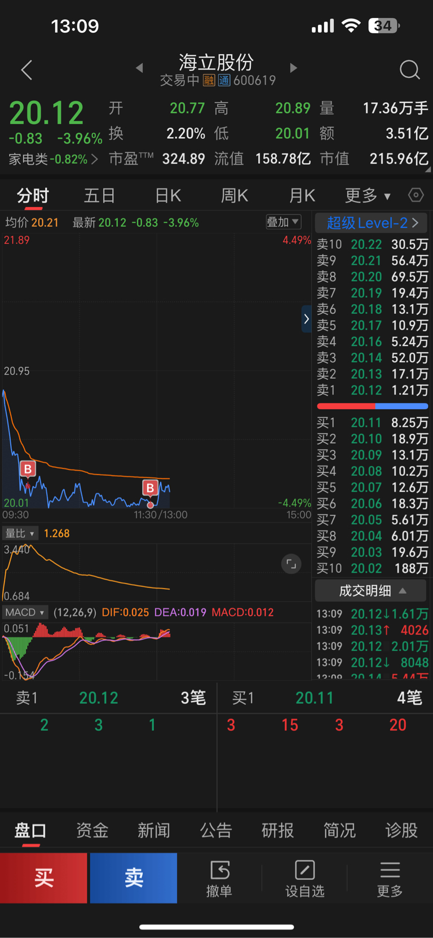Select 买4 price 20.08 row
The image size is (433, 938).
(372, 471)
